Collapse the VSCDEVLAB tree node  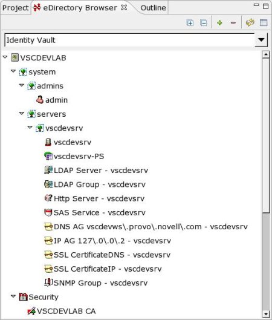point(5,57)
